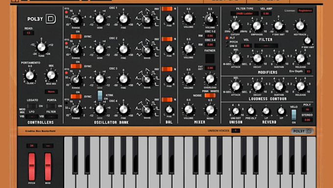
Task: Click the POLY D badge above keyboard
Action: coord(302,131)
